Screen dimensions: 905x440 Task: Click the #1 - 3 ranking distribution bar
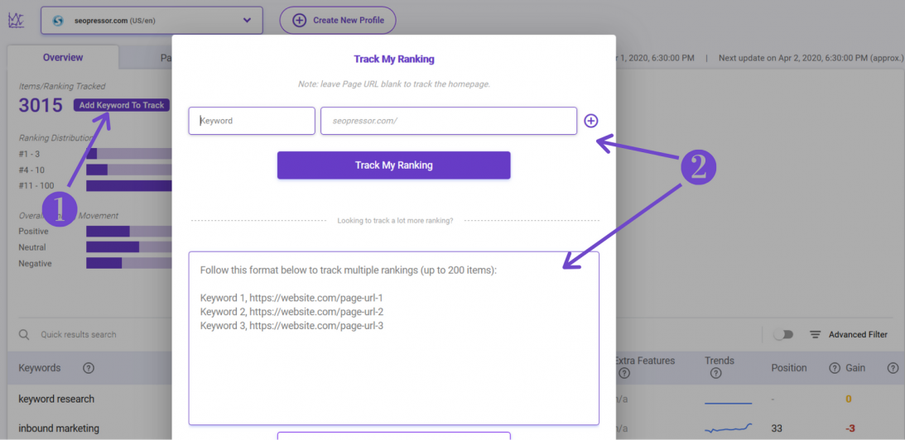129,154
